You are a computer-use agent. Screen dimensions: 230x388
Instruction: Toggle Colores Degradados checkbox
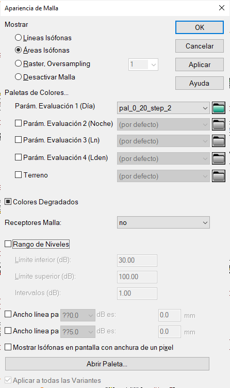click(8, 202)
